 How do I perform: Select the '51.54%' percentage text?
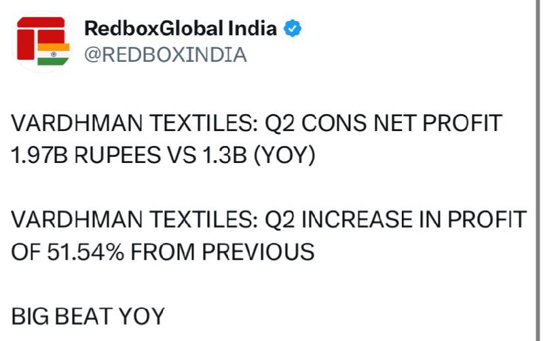[86, 251]
